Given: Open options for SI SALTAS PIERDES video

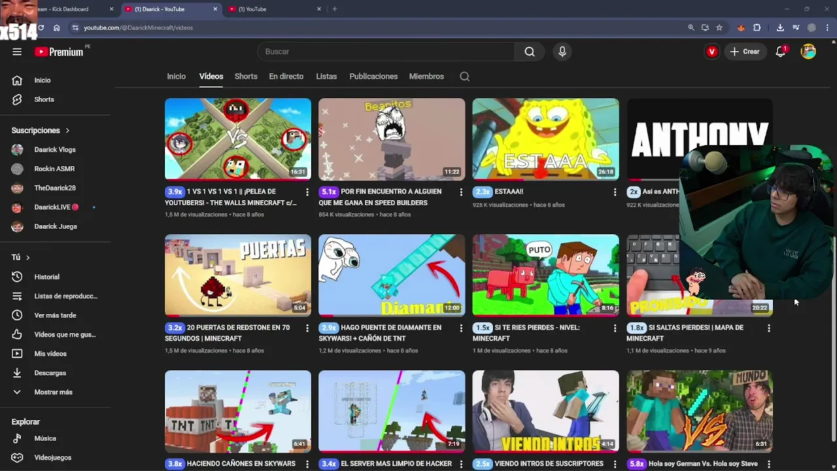Looking at the screenshot, I should click(769, 328).
